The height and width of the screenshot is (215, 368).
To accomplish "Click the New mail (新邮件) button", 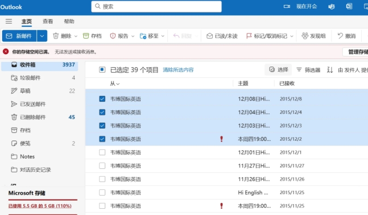I will point(20,36).
